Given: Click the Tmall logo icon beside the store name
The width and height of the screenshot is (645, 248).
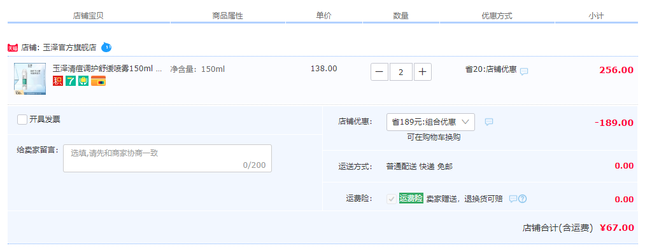Looking at the screenshot, I should coord(13,48).
